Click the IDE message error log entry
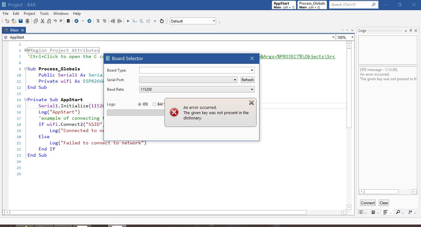The image size is (421, 227). point(388,74)
